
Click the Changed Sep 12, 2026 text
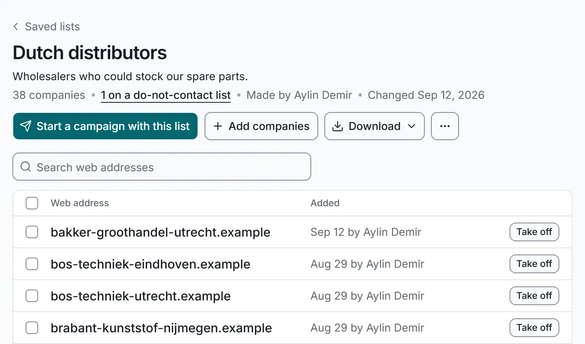(x=426, y=95)
